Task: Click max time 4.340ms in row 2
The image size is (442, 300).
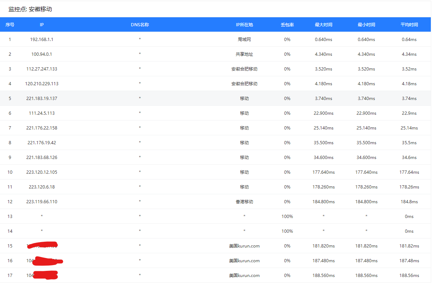Action: click(324, 54)
